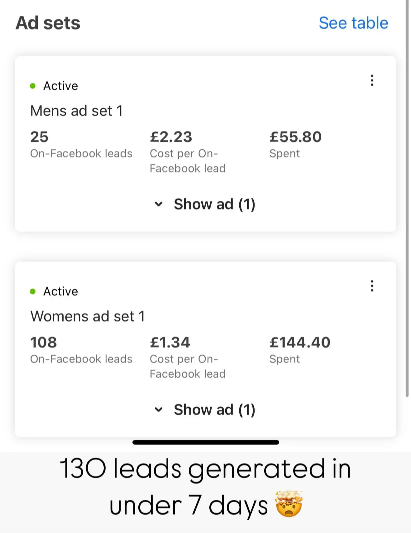Tap the £1.34 cost per lead metric

tap(170, 342)
